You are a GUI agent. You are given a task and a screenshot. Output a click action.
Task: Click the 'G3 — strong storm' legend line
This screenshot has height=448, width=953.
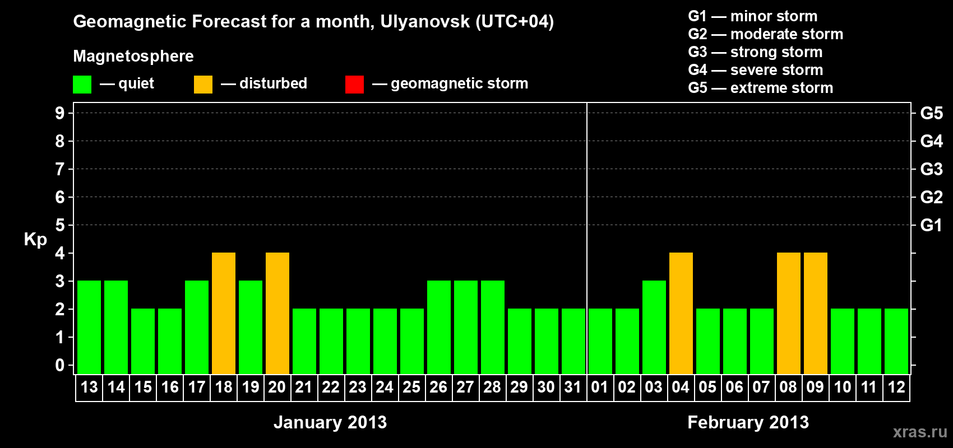(755, 52)
